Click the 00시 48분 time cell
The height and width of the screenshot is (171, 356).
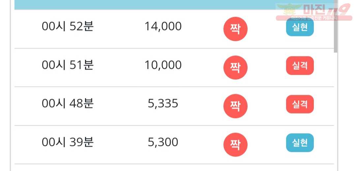(68, 104)
